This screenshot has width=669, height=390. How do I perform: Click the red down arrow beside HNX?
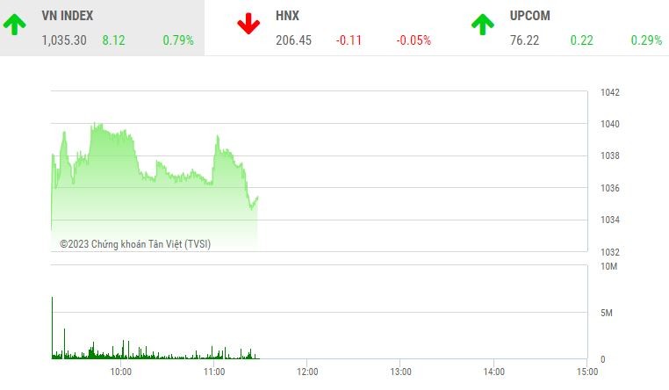(249, 25)
